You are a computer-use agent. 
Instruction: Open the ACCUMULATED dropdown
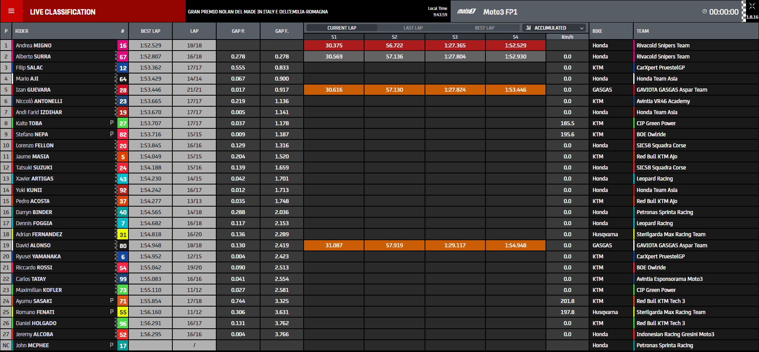tap(554, 28)
